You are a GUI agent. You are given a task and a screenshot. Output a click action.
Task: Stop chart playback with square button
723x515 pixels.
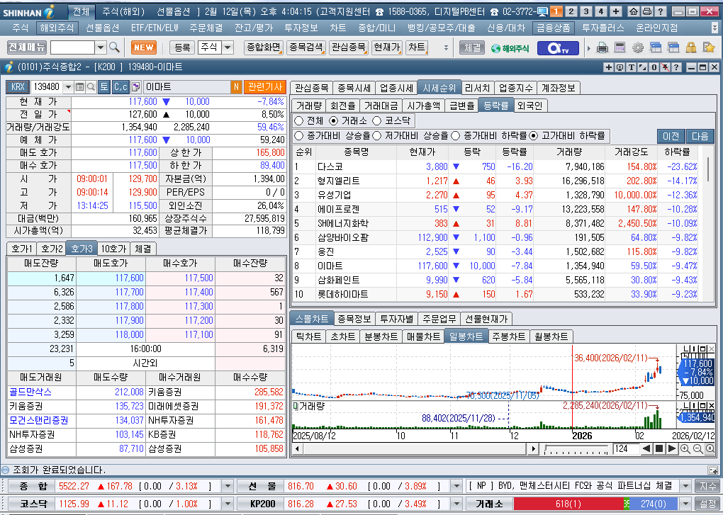click(659, 448)
